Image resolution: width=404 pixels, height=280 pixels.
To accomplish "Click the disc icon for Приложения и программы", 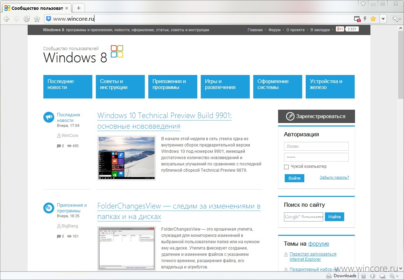I will pos(49,208).
